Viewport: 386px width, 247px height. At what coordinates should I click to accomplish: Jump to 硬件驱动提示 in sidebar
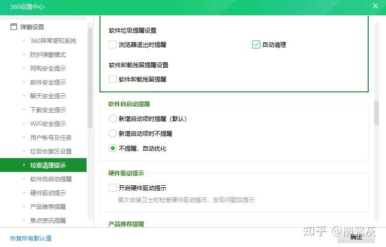(x=48, y=193)
